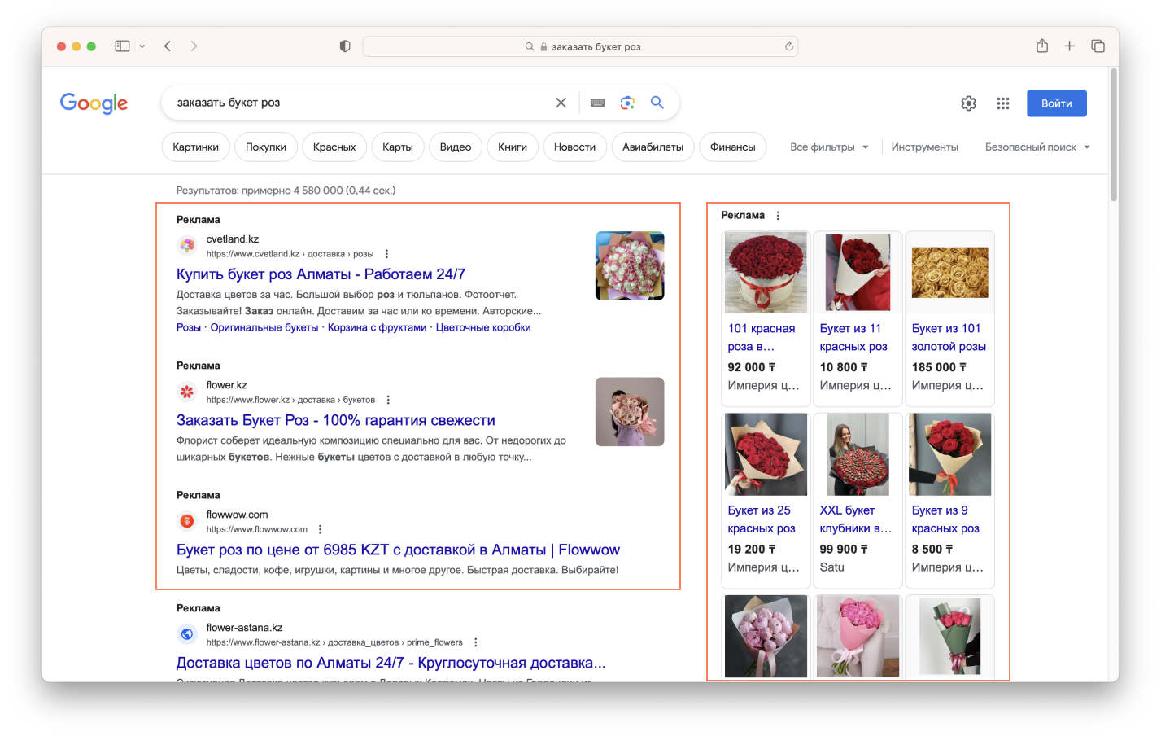Click the privacy shield icon in toolbar

(x=345, y=46)
